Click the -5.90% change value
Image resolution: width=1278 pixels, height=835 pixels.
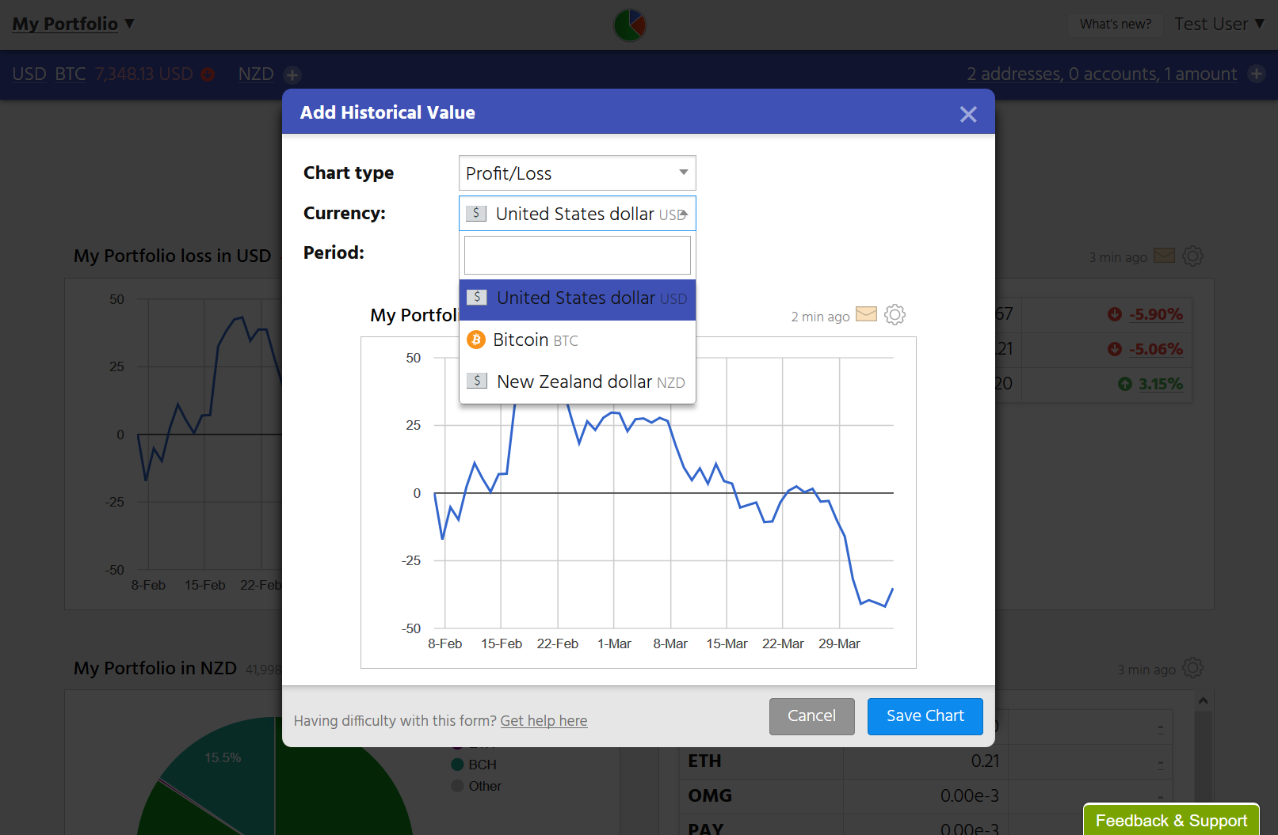[x=1156, y=314]
